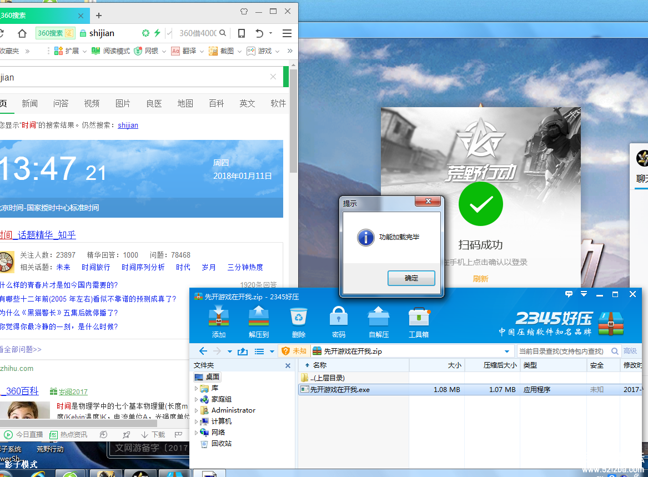Sort by the 大小 column header
Viewport: 648px width, 477px height.
(437, 365)
